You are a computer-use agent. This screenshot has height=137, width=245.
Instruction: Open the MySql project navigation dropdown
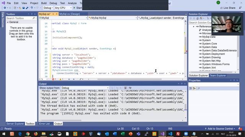pyautogui.click(x=63, y=18)
